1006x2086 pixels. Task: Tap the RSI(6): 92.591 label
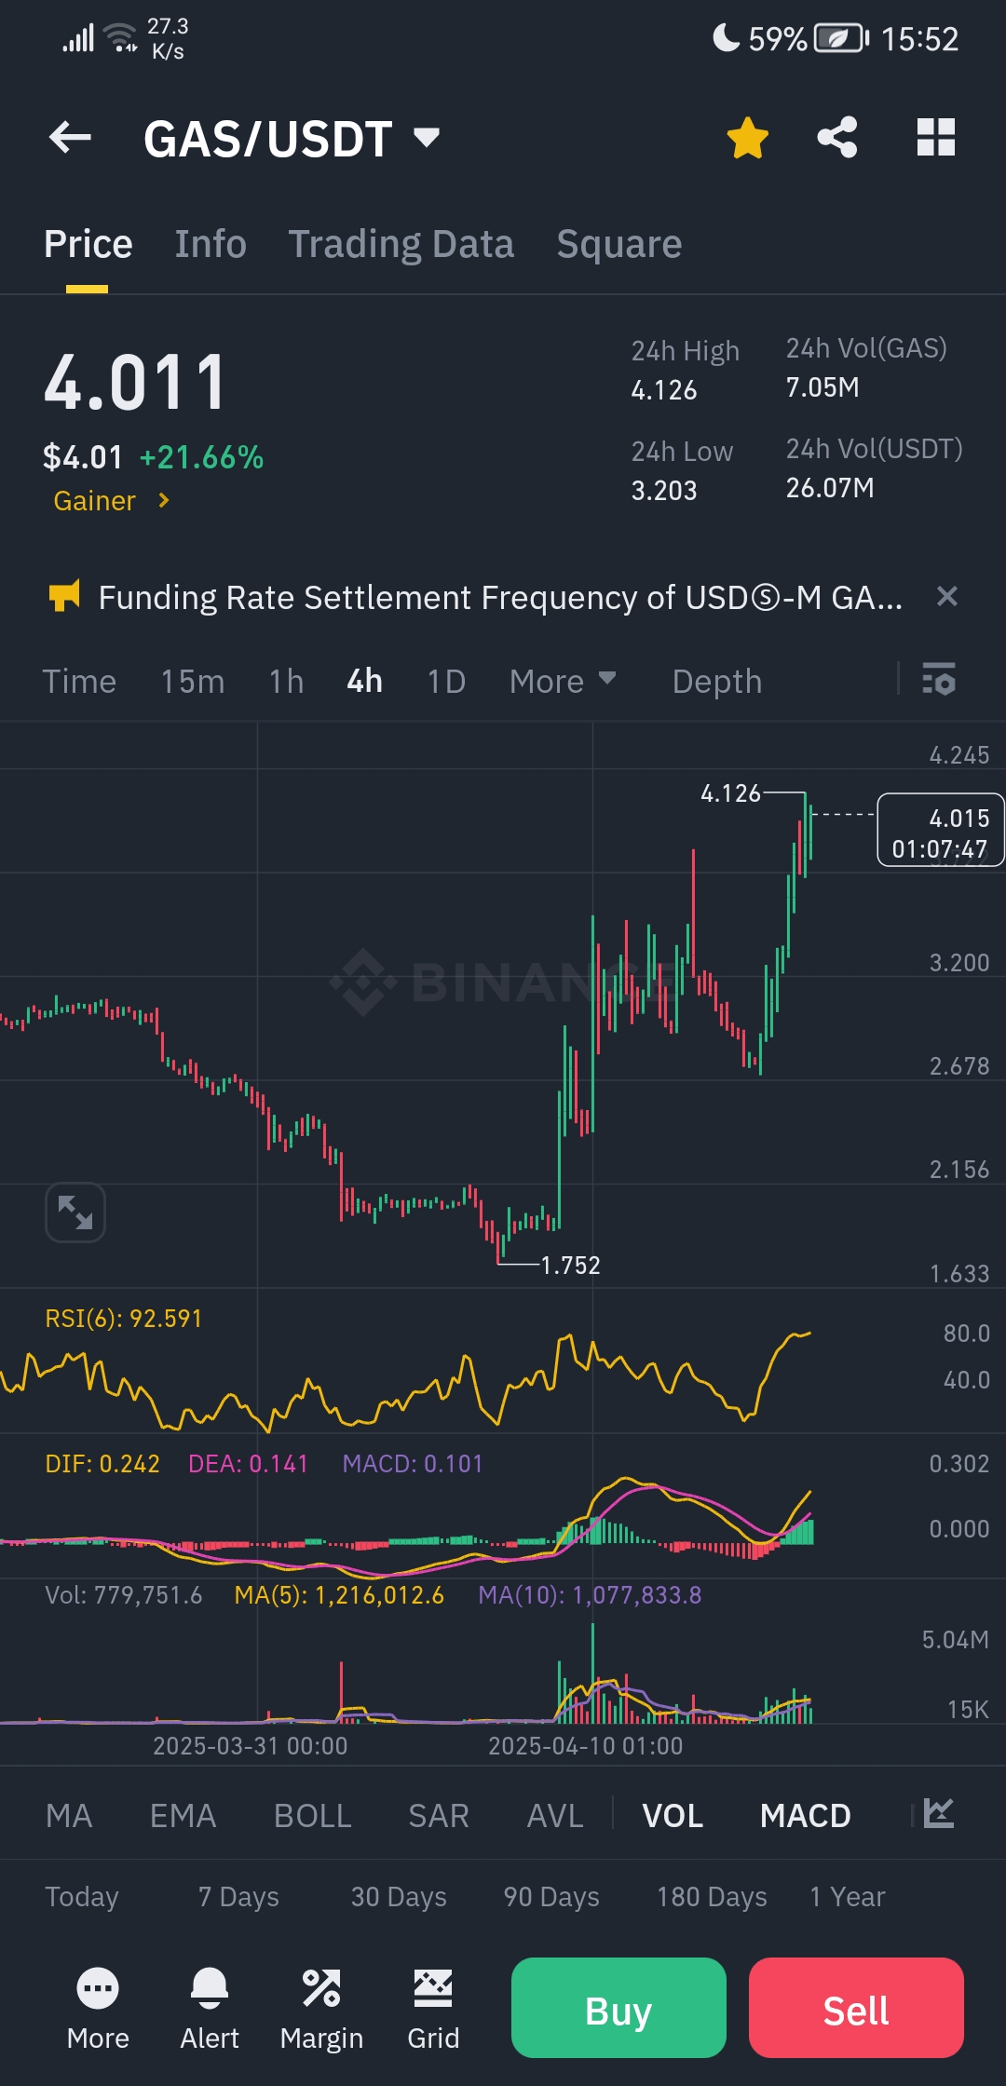[124, 1319]
